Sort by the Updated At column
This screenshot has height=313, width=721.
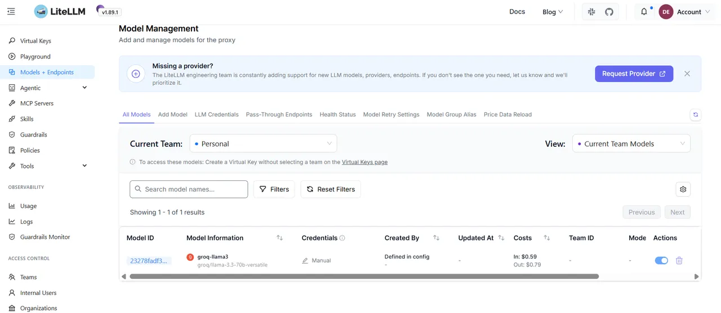tap(501, 238)
